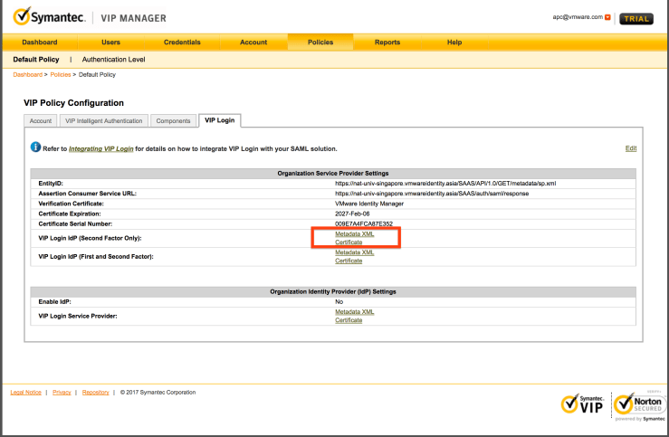Screen dimensions: 669x437
Task: Open the Authentication Level submenu item
Action: point(113,59)
